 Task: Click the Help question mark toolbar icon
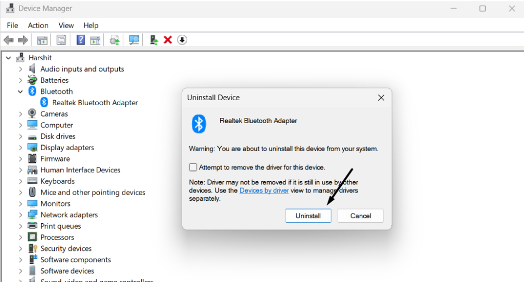[81, 40]
